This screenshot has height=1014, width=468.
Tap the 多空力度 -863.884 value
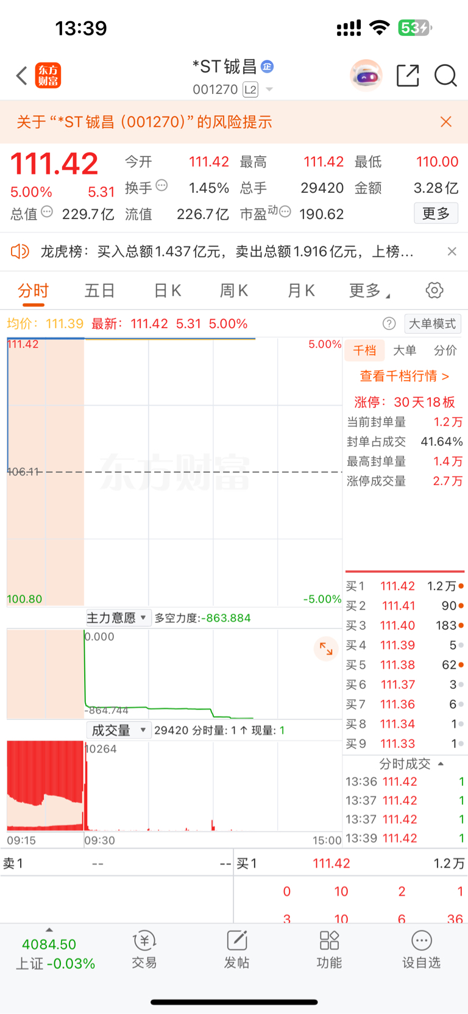(202, 618)
